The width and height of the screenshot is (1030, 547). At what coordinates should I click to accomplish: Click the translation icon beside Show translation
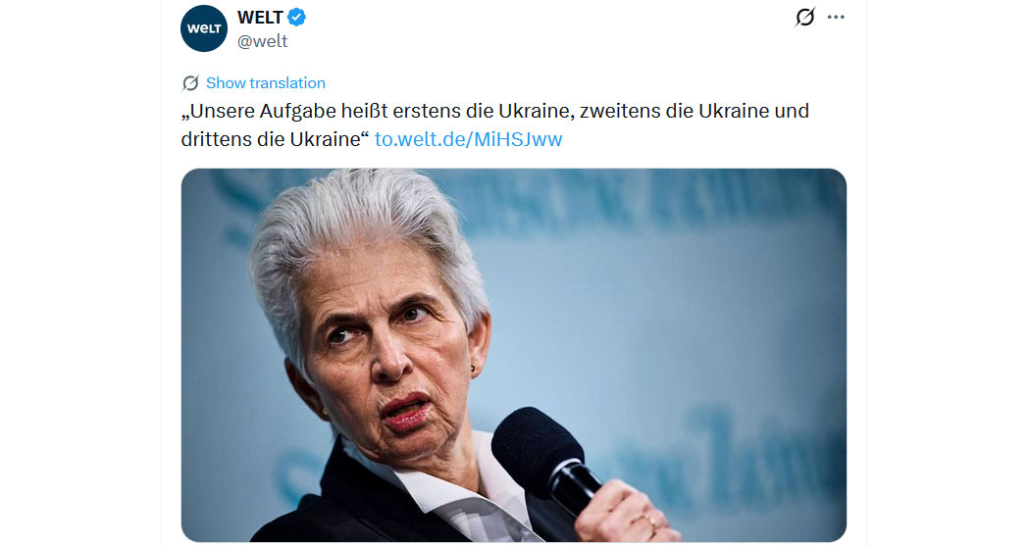click(x=190, y=83)
